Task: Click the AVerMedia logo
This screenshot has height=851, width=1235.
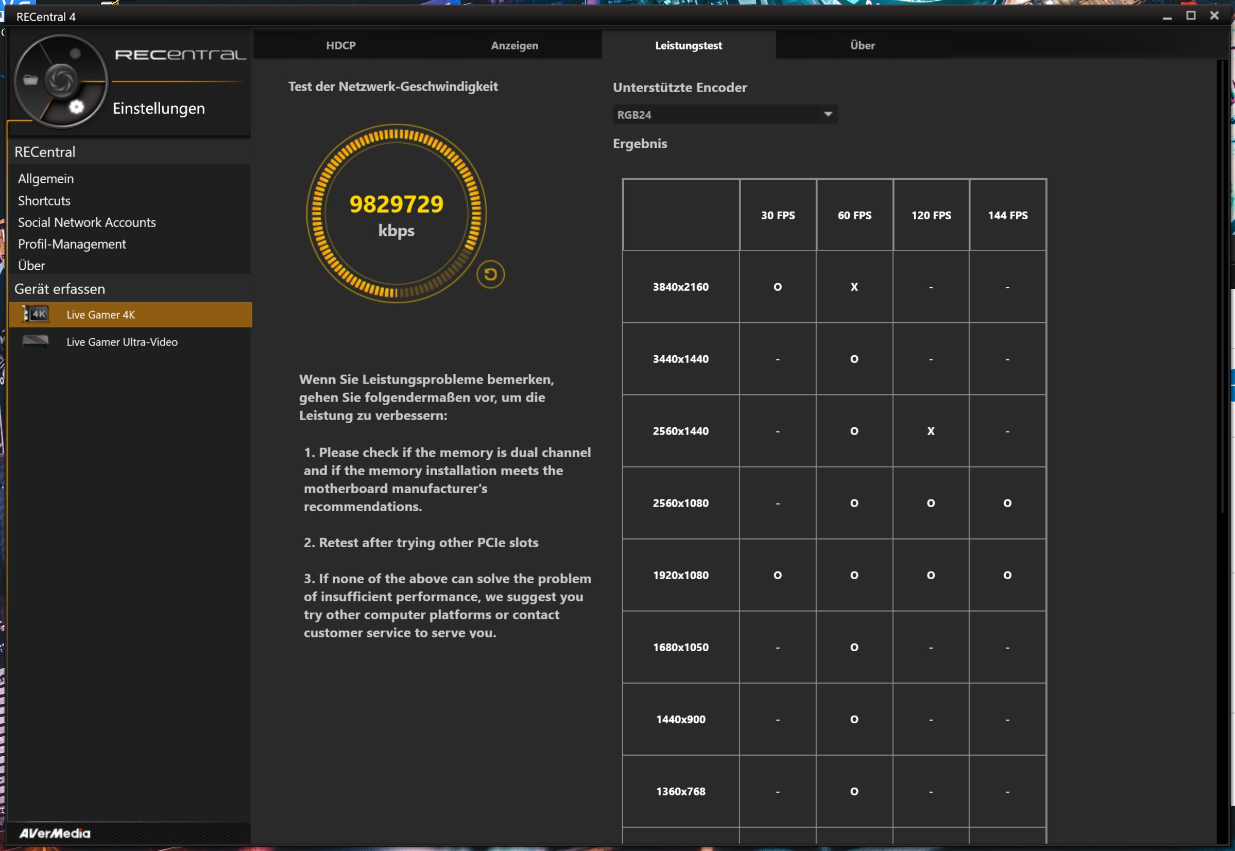Action: (x=55, y=833)
